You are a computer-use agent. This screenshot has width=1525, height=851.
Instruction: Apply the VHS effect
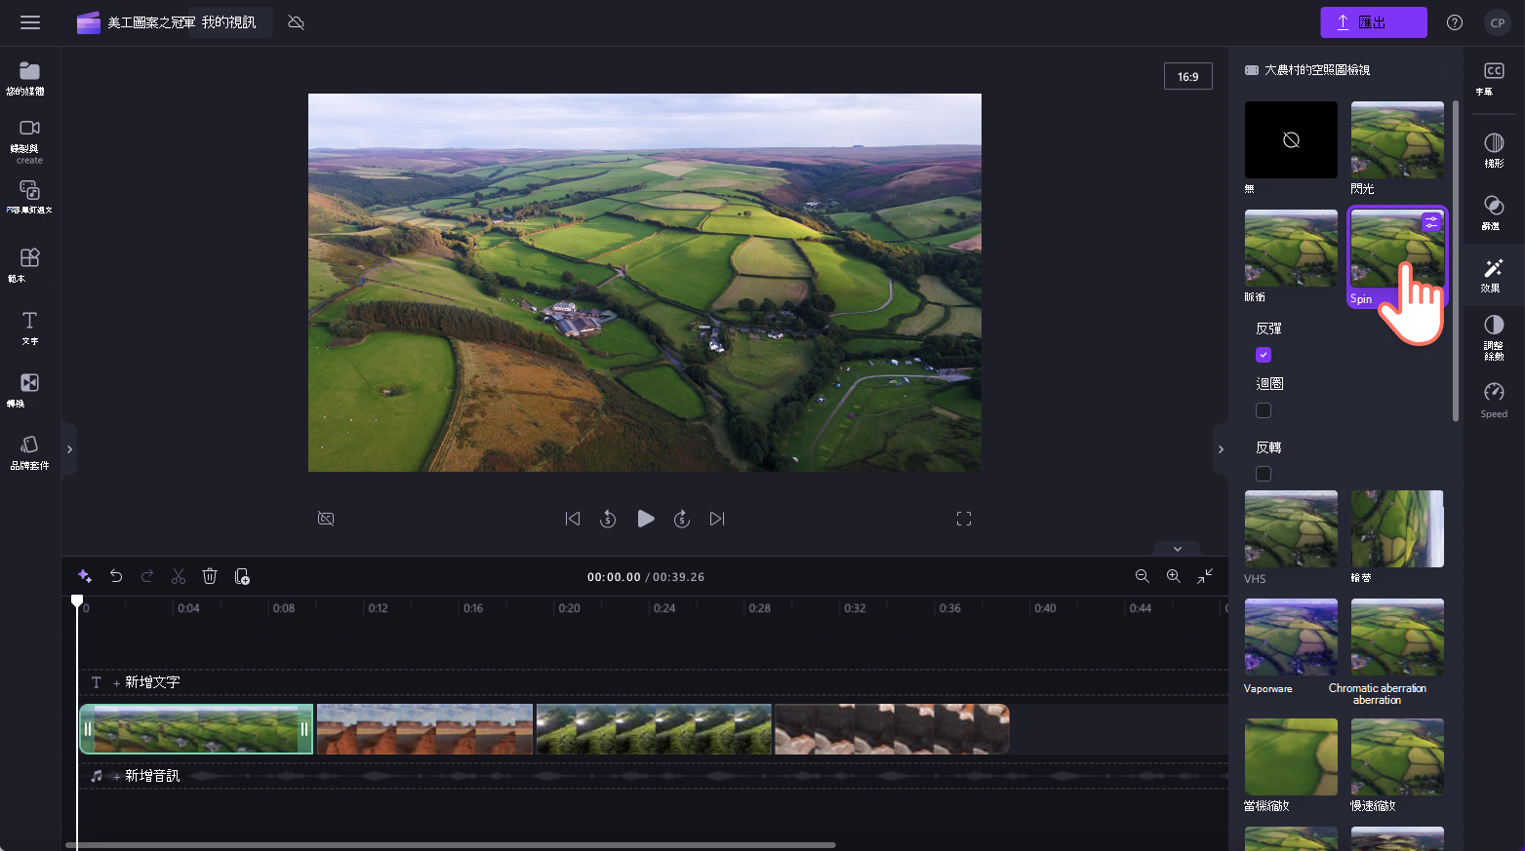(x=1291, y=529)
